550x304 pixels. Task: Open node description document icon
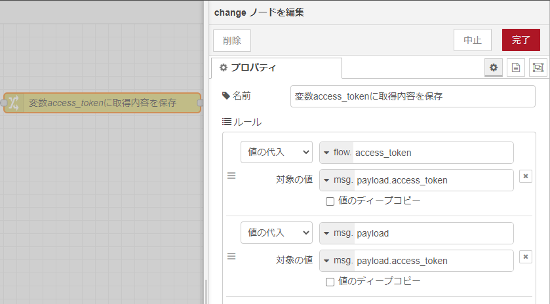(x=516, y=67)
